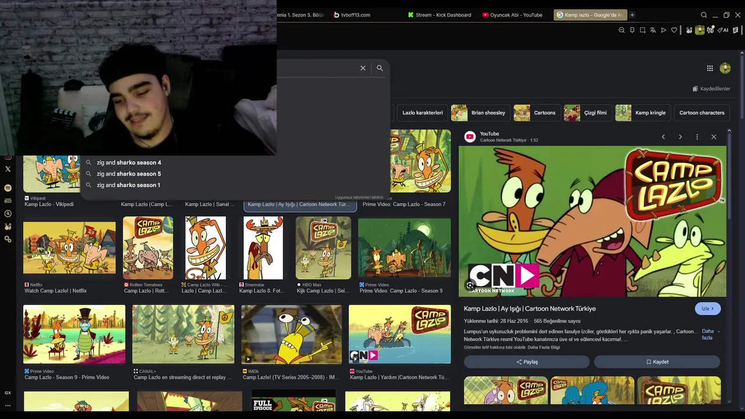Click the Google Lens icon on preview image
The image size is (745, 419).
coord(470,285)
